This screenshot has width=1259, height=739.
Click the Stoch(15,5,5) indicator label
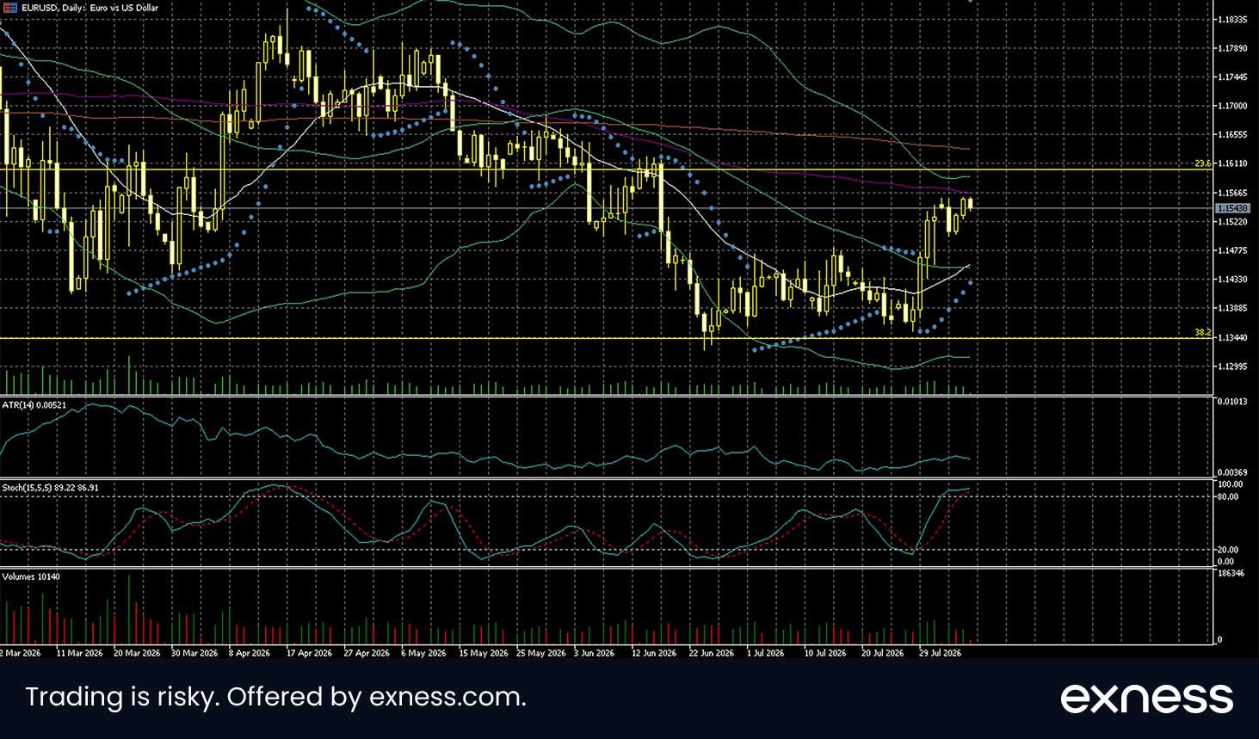coord(51,488)
